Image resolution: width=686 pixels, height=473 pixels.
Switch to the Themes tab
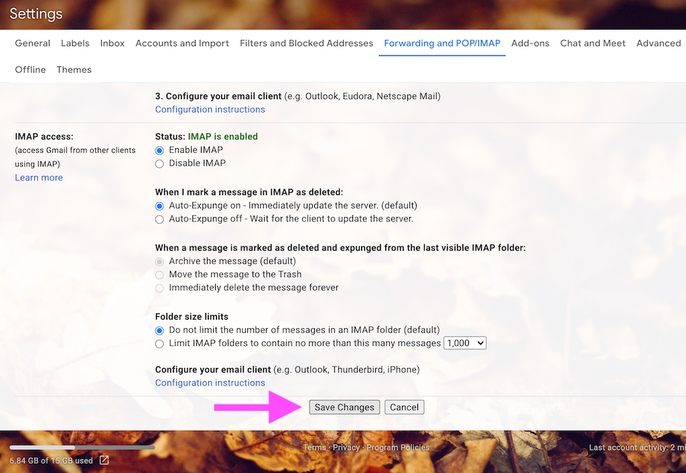(74, 70)
